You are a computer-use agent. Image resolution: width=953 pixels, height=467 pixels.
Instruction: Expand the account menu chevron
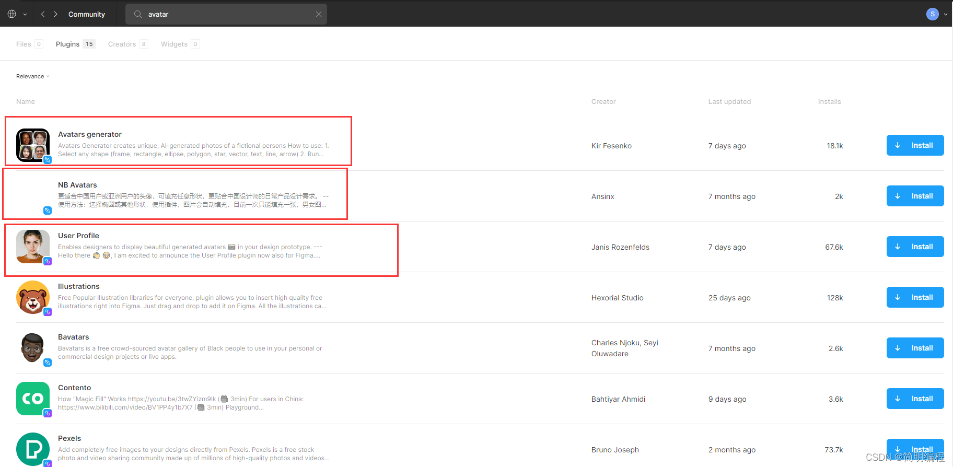945,15
